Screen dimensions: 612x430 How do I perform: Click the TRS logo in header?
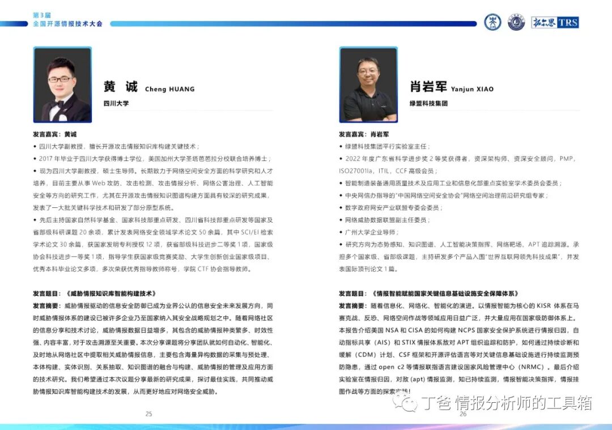click(x=555, y=22)
